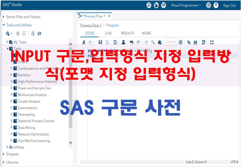Click the UTF-8 encoding status text
The height and width of the screenshot is (167, 241).
tap(235, 162)
